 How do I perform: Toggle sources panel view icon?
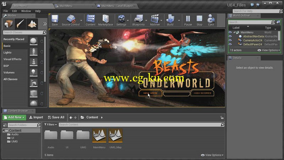(5, 125)
